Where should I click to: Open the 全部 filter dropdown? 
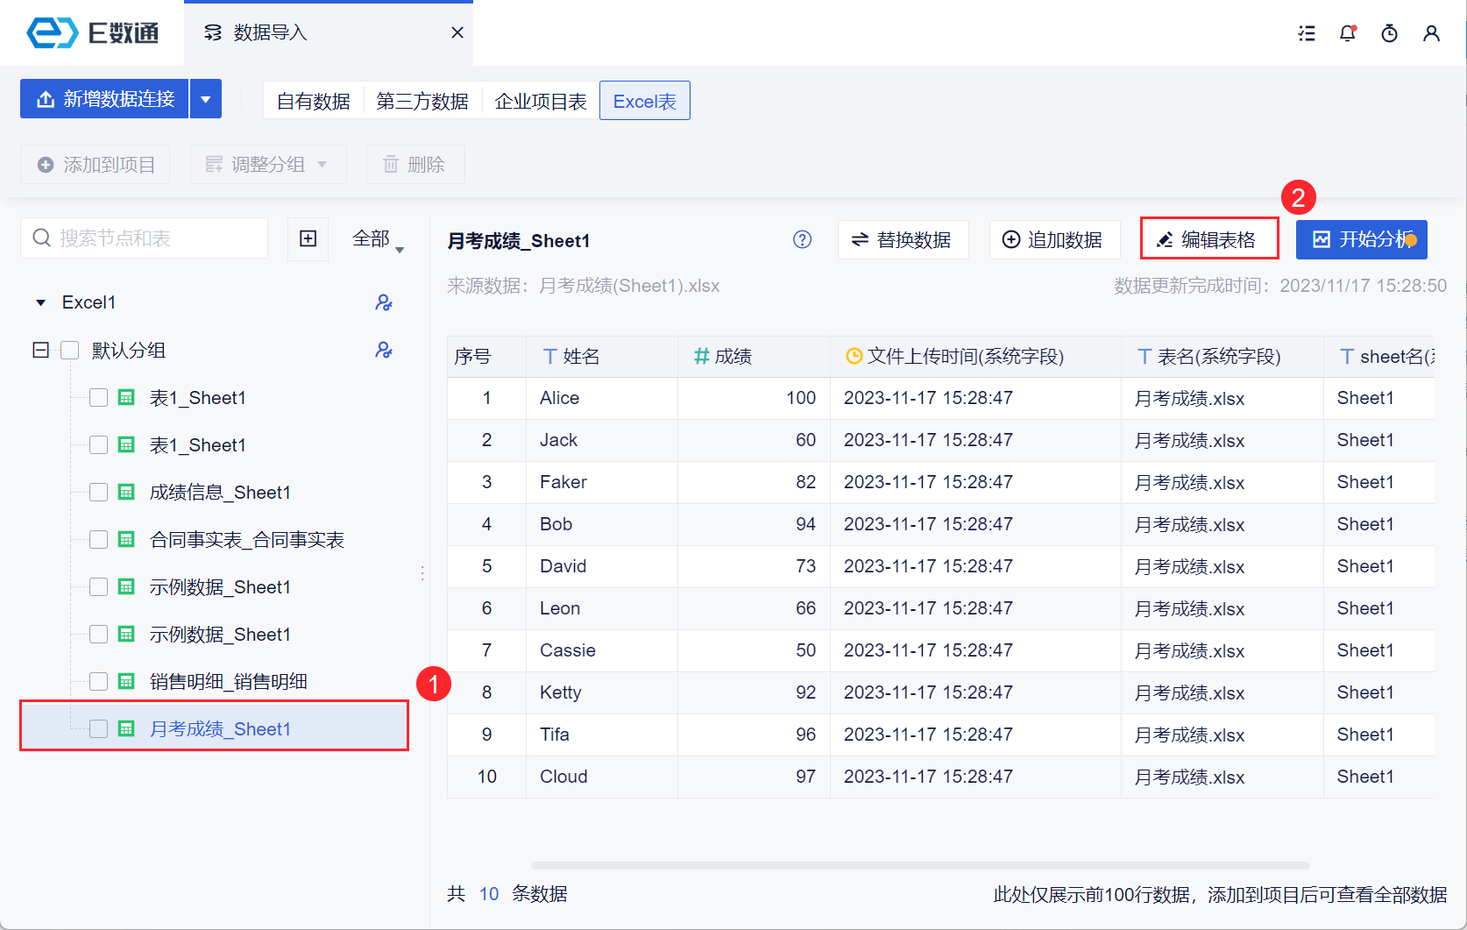tap(379, 239)
